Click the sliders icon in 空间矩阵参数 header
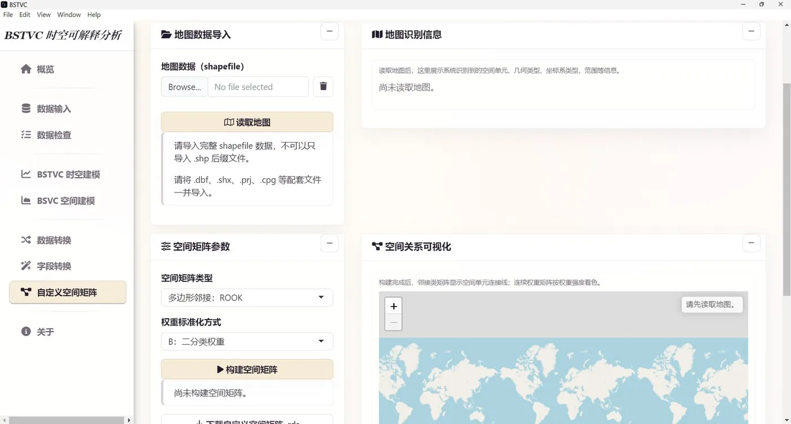The height and width of the screenshot is (424, 791). pyautogui.click(x=166, y=246)
